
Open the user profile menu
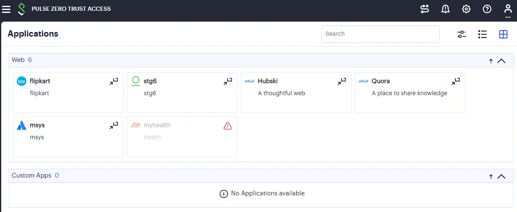point(508,10)
